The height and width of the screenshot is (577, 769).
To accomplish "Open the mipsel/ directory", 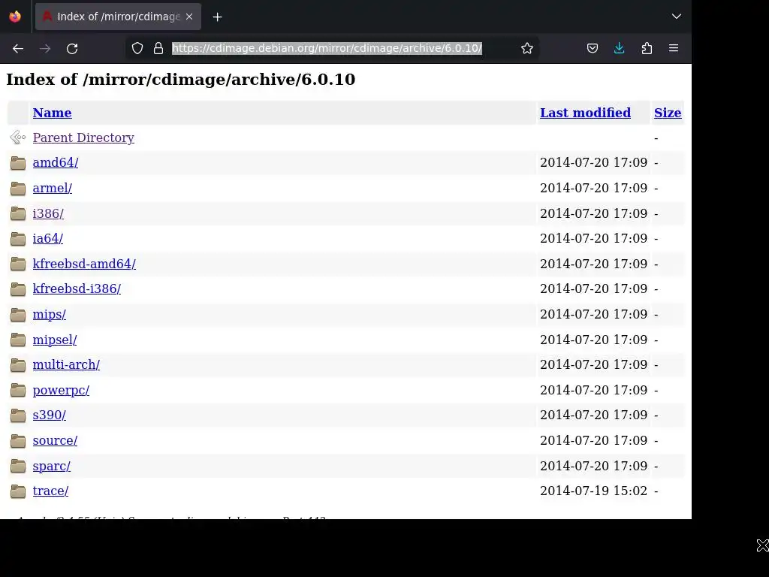I will point(54,340).
